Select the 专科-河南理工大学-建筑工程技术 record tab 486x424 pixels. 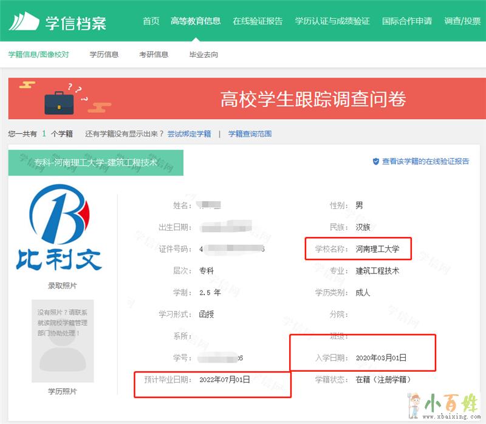click(x=95, y=163)
